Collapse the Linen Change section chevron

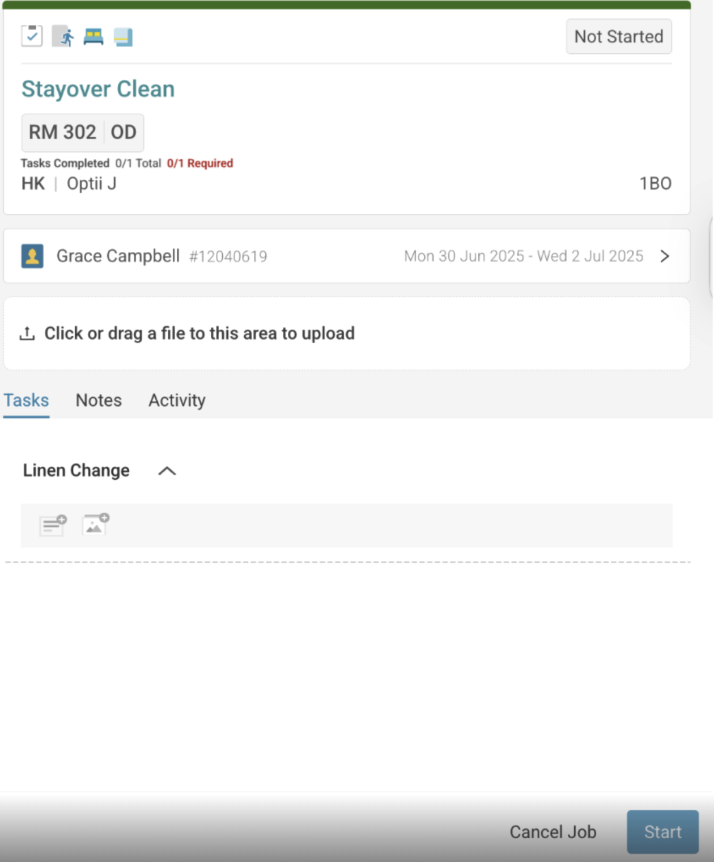coord(167,471)
